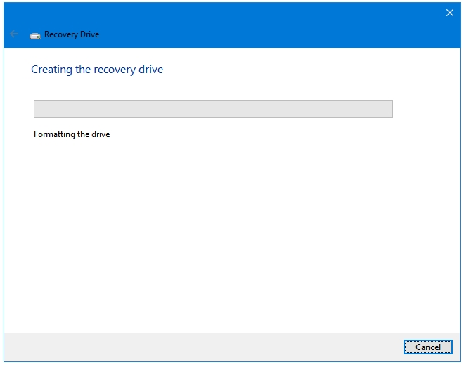The height and width of the screenshot is (367, 464).
Task: Click the 'Creating the recovery drive' heading
Action: pos(97,70)
